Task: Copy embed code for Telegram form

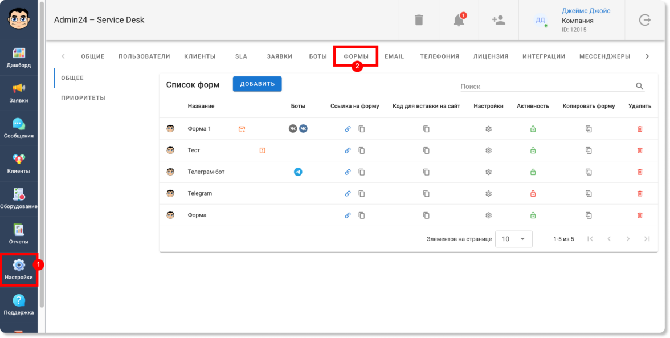Action: (426, 194)
